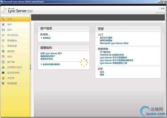Click the 查看监控服务器报告 link text
The width and height of the screenshot is (167, 118).
51,64
